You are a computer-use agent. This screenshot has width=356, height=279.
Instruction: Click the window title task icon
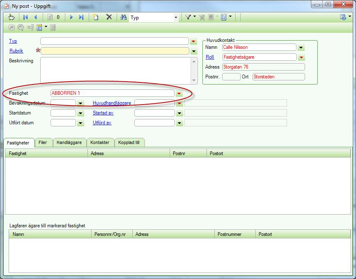7,6
